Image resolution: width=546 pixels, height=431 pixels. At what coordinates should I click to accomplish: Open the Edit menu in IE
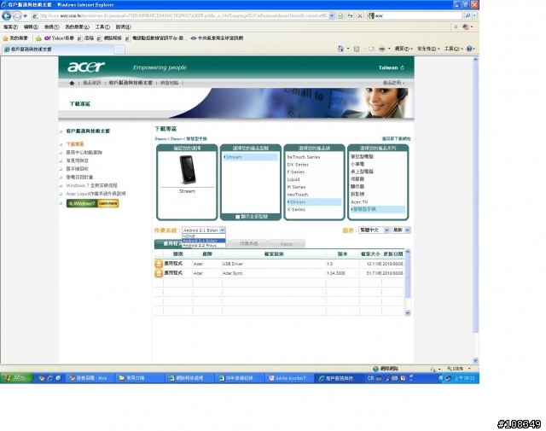pos(31,26)
